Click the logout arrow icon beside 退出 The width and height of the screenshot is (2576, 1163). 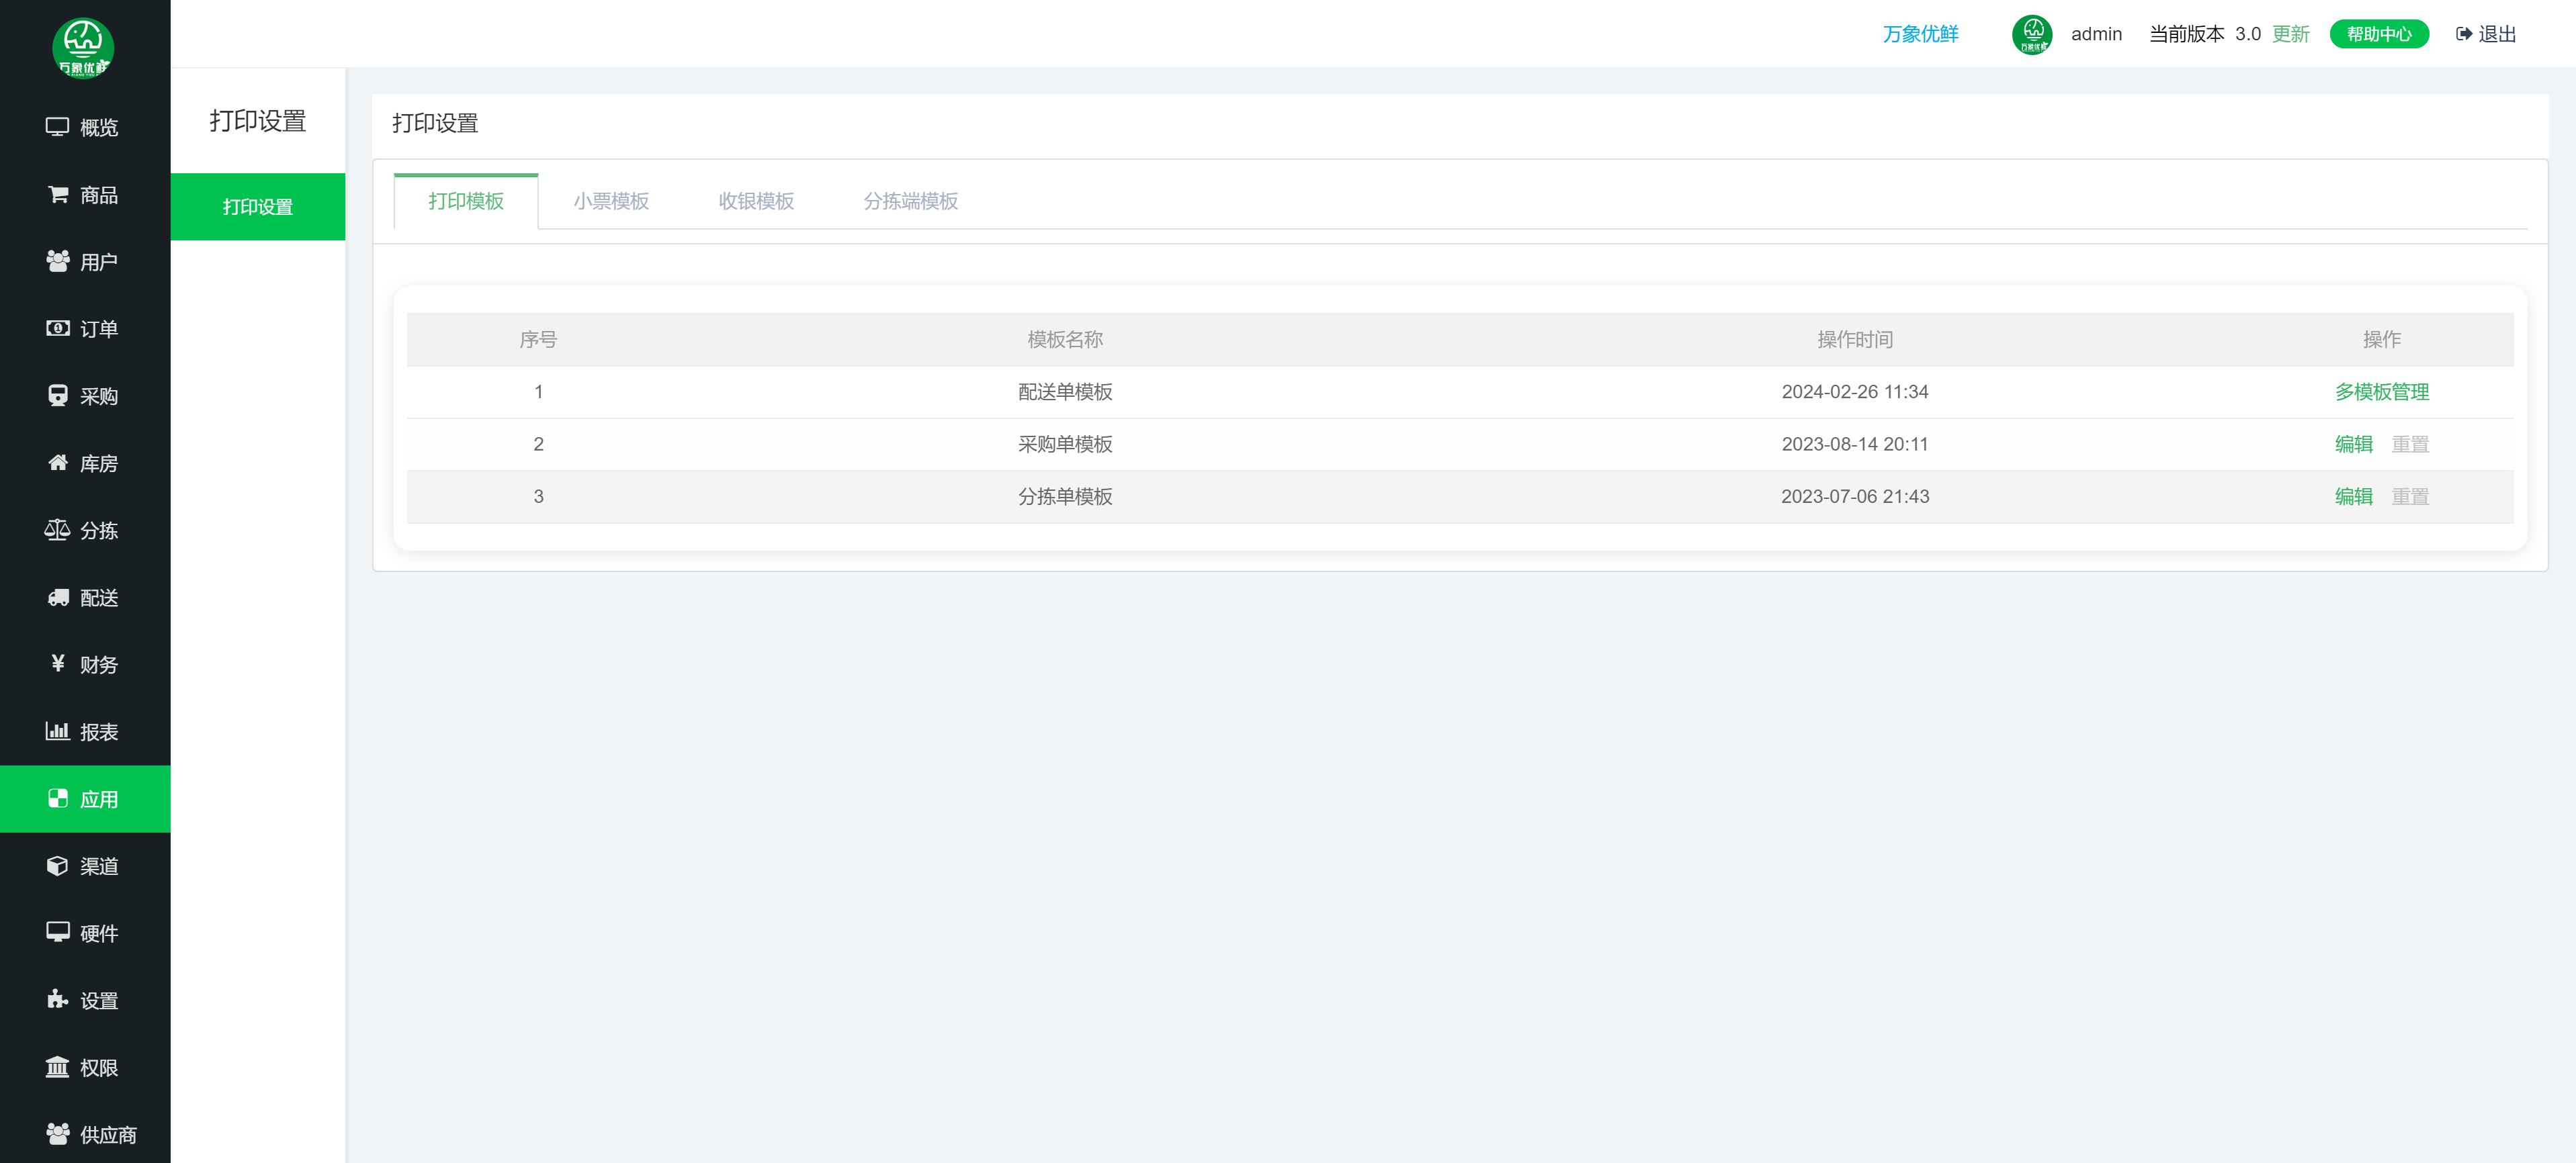tap(2464, 34)
